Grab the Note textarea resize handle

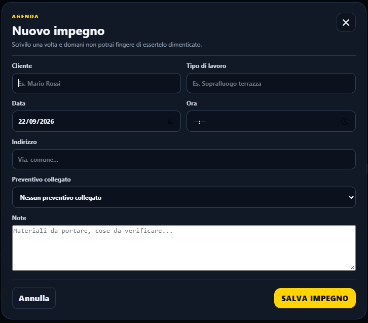352,268
